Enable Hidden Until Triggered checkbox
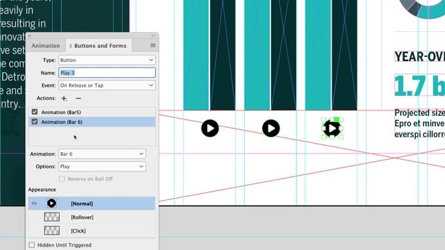The height and width of the screenshot is (250, 445). pos(31,245)
